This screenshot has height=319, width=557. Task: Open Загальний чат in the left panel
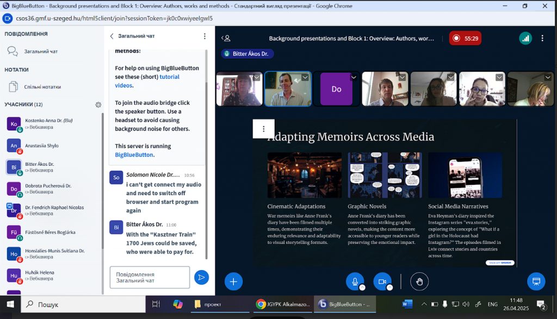tap(41, 52)
